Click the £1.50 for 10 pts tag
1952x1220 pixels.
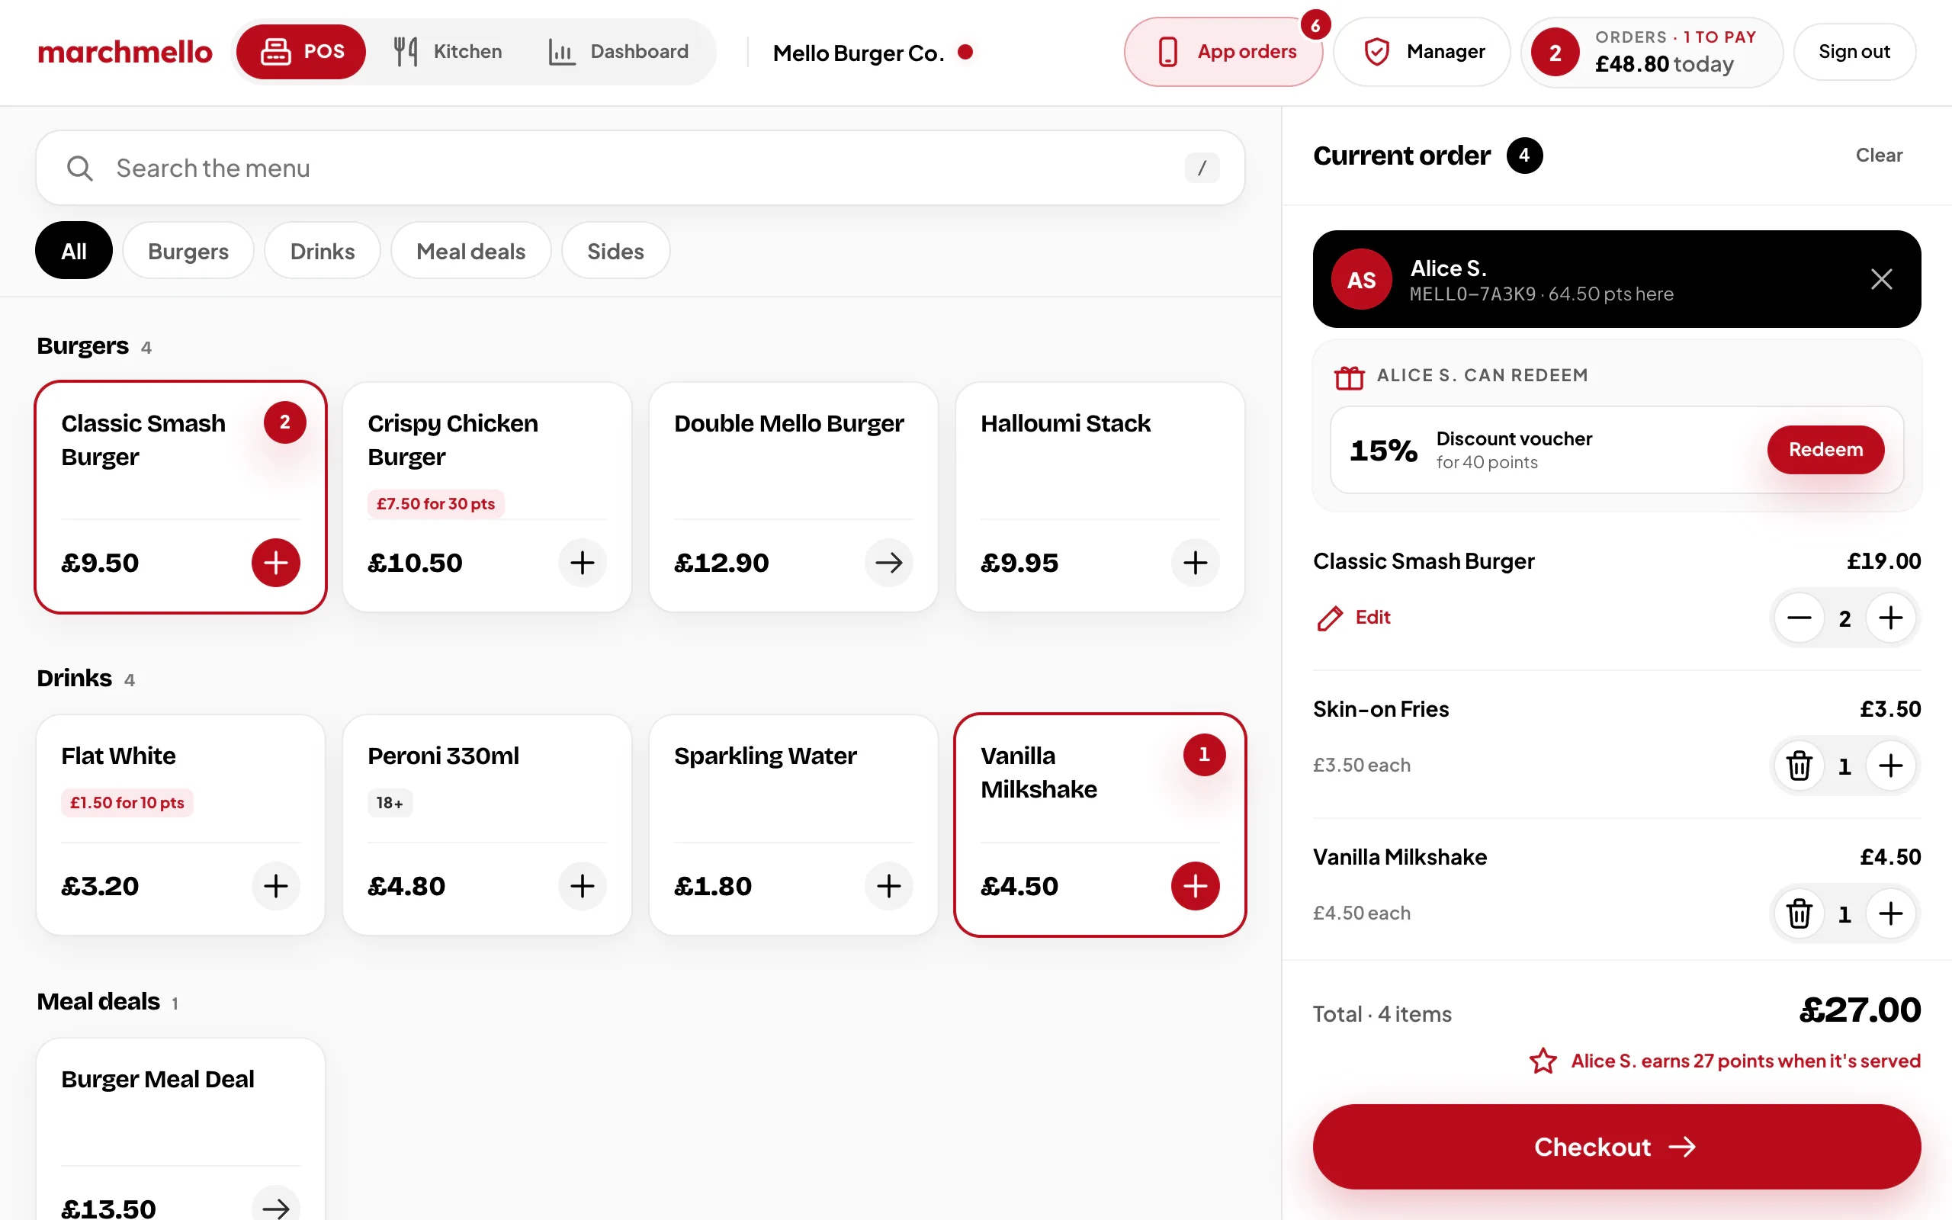[x=127, y=803]
